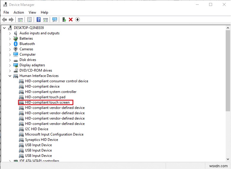Open the Help menu
Image resolution: width=231 pixels, height=169 pixels.
44,12
